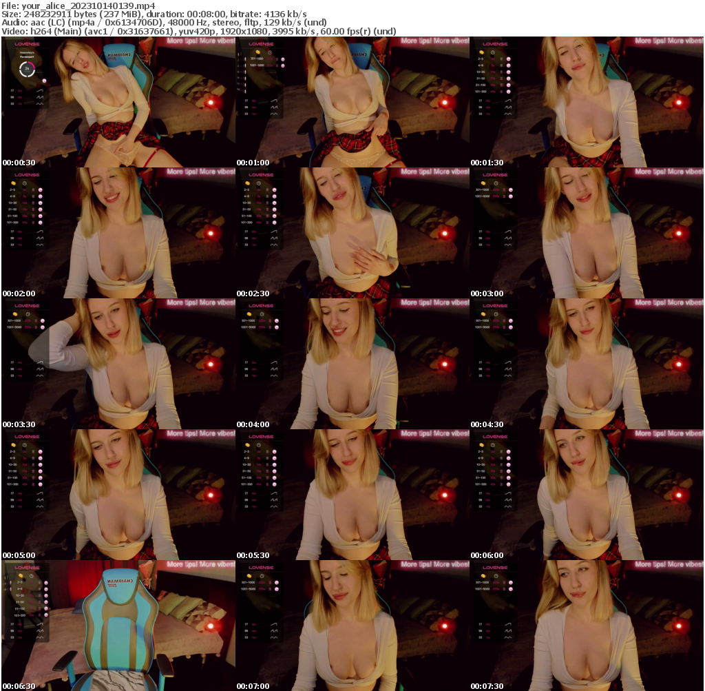Click the clock icon atop the tip menu
The image size is (705, 691).
coord(493,52)
